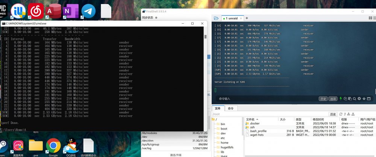Click the 命令输入 command input field
Image resolution: width=376 pixels, height=157 pixels.
pyautogui.click(x=266, y=99)
